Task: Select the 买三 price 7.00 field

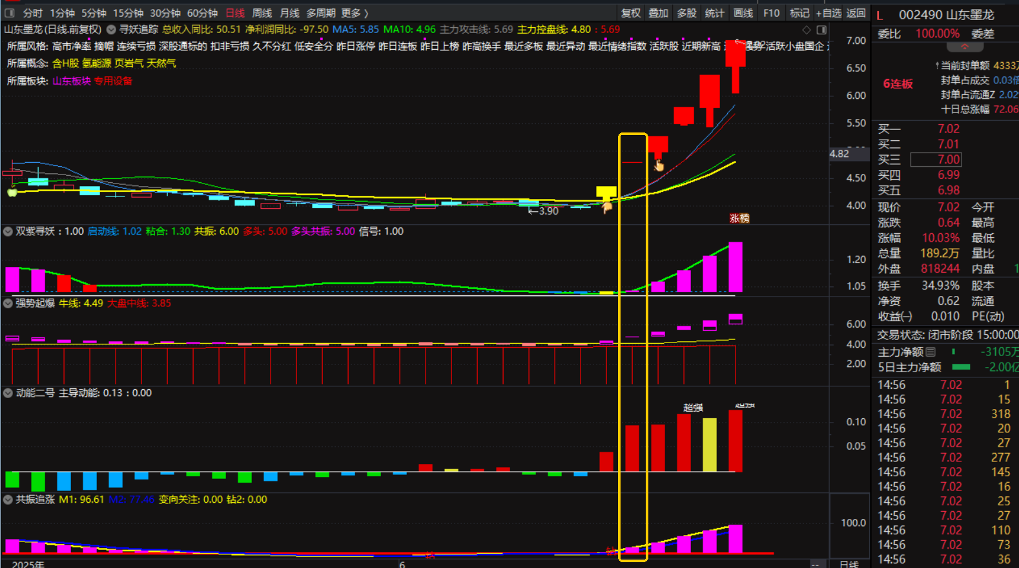Action: 936,160
